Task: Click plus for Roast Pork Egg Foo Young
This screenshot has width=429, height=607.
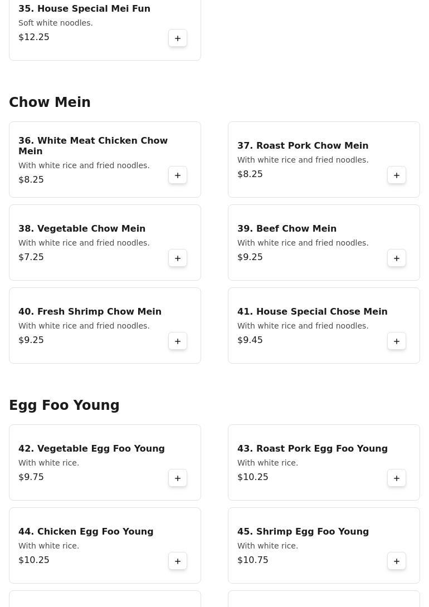Action: [397, 478]
